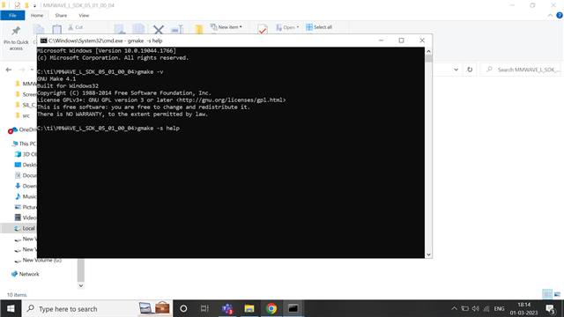Open the clock and date flyout

coord(523,308)
